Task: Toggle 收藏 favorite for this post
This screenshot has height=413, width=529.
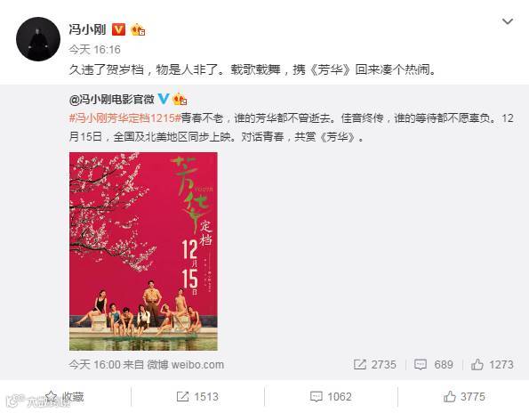Action: 65,396
